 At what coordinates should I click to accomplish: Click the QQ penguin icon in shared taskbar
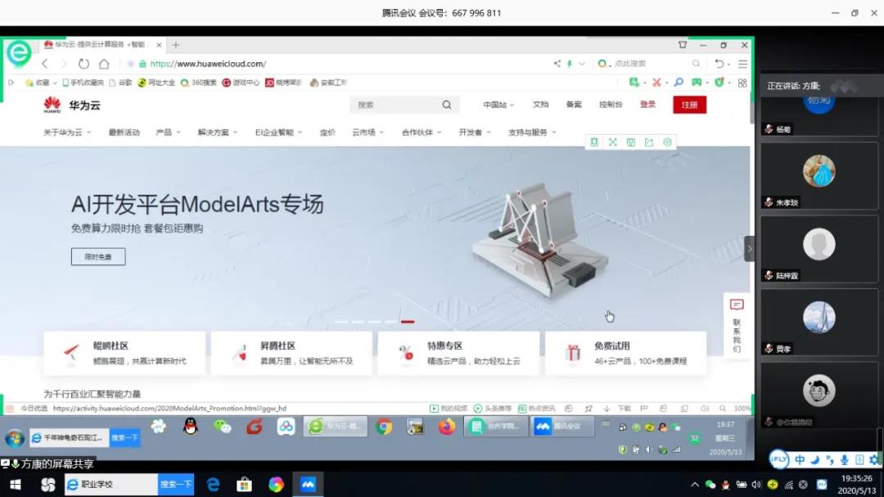(x=191, y=427)
